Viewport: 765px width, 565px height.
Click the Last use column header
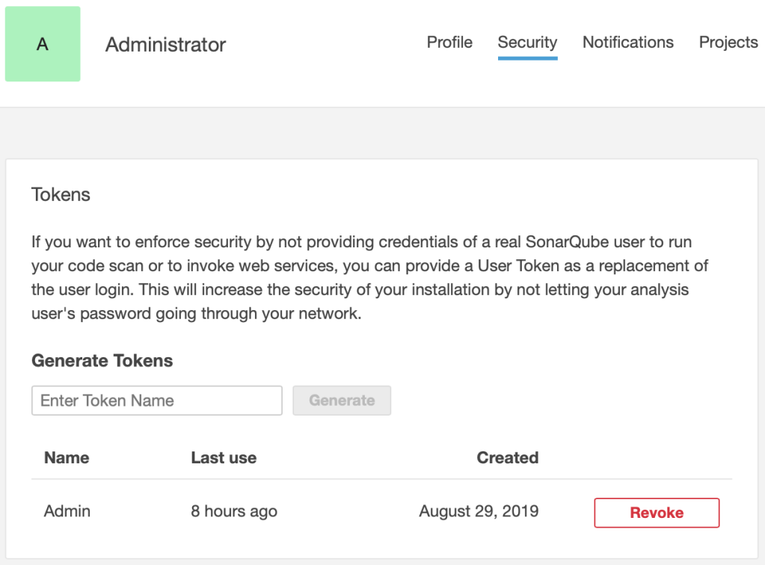pos(224,458)
